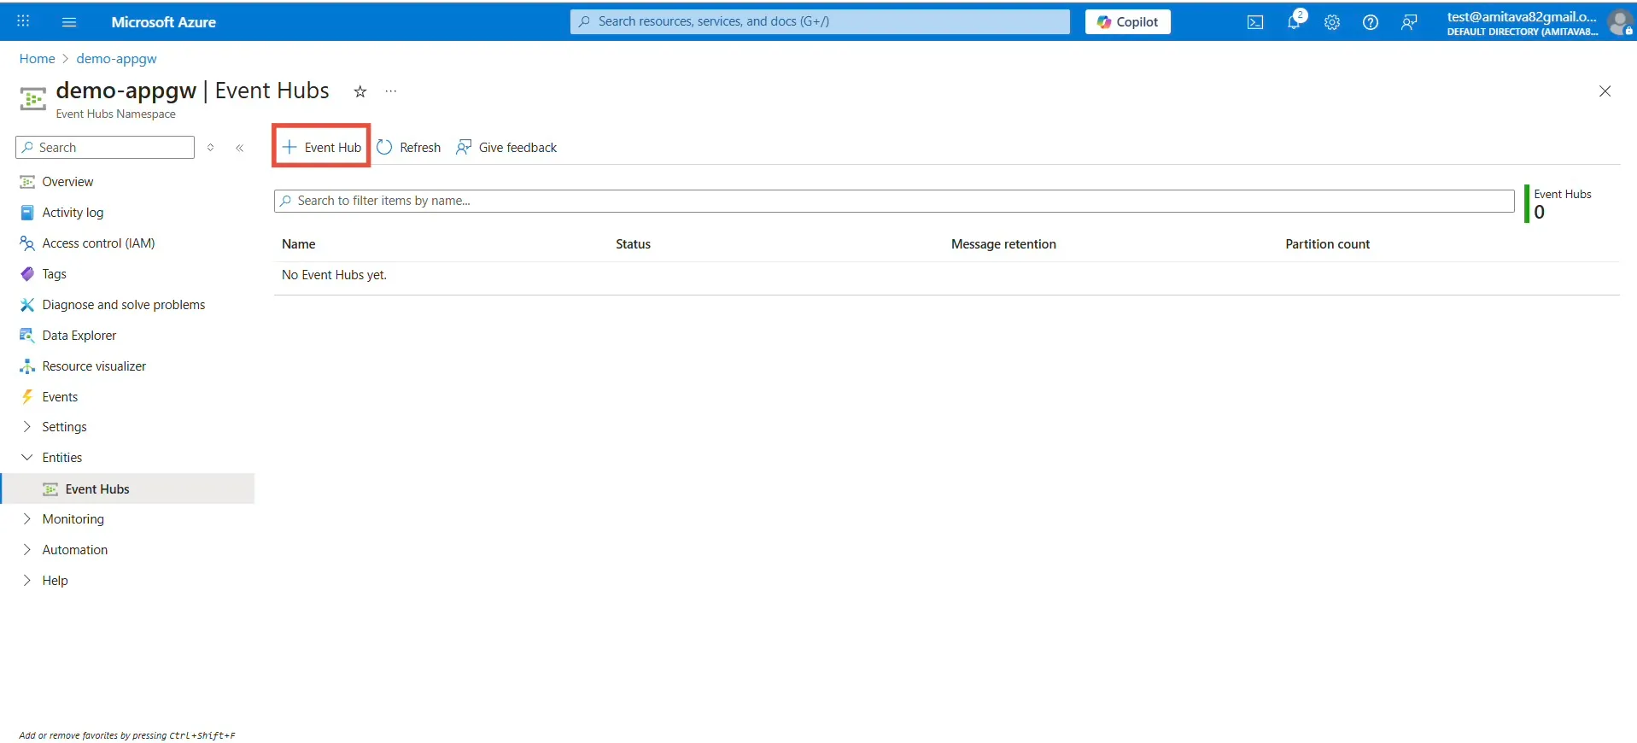Image resolution: width=1637 pixels, height=743 pixels.
Task: Click the Overview icon in the sidebar
Action: pos(27,182)
